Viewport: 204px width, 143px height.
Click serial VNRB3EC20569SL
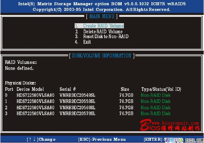coord(77,107)
